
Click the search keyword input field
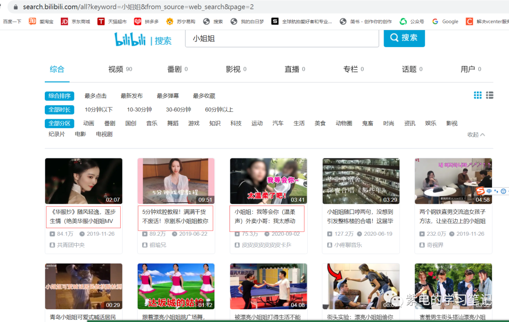pos(283,39)
